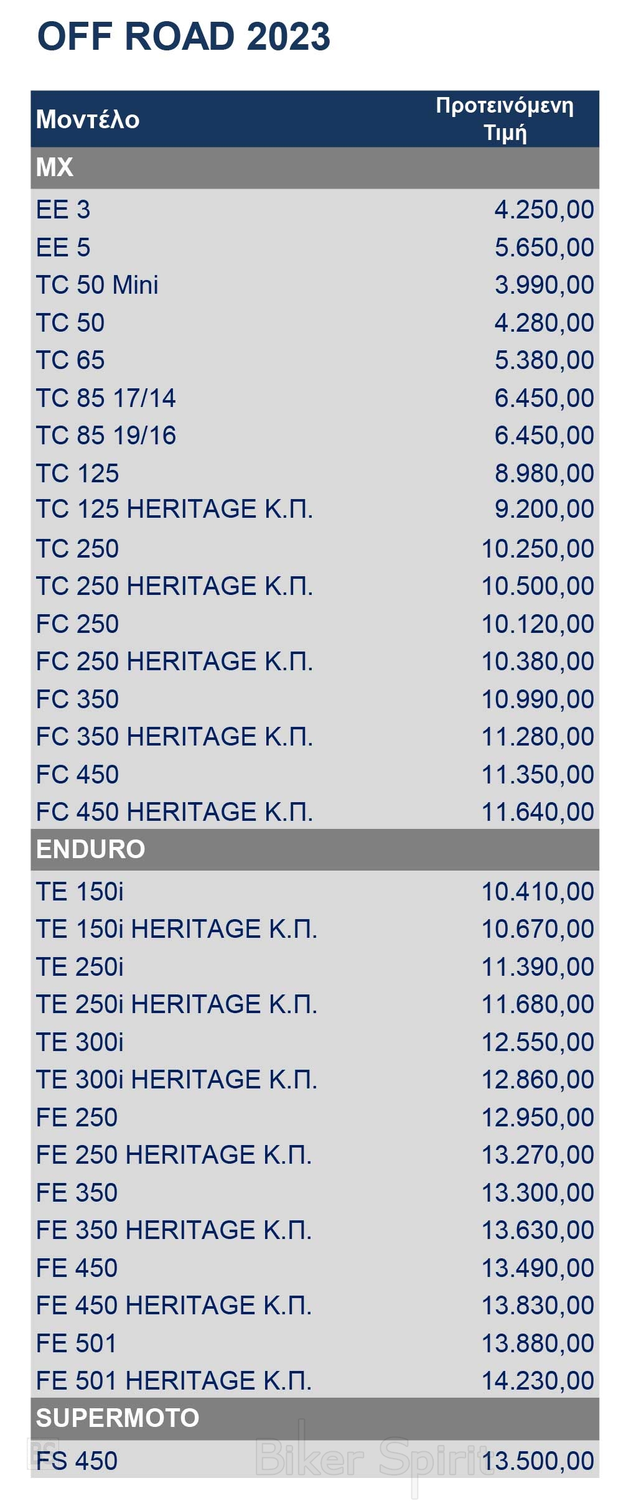This screenshot has height=1501, width=631.
Task: Click the EE 5 price 5.650,00
Action: tap(544, 248)
